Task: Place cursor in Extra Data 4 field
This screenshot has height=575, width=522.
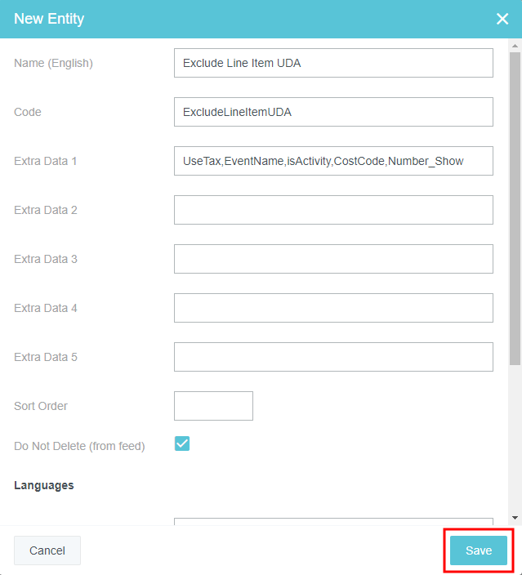Action: (333, 308)
